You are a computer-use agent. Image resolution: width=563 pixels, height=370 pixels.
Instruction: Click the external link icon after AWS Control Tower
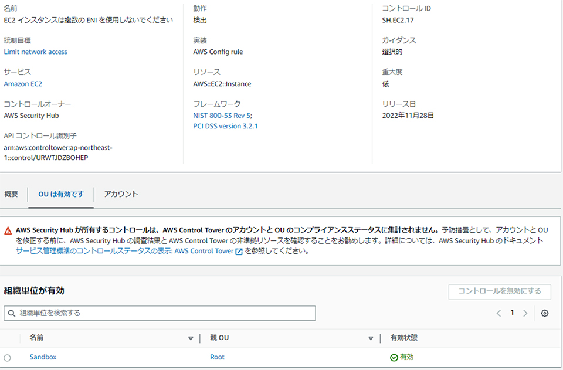239,252
